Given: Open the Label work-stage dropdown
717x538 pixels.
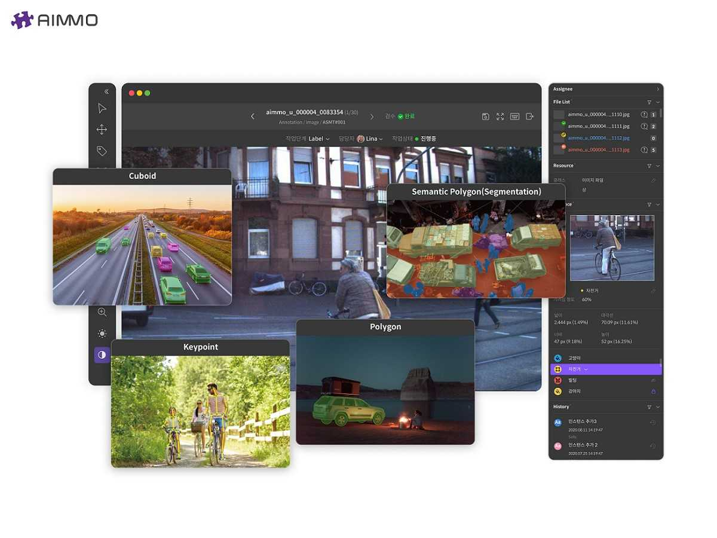Looking at the screenshot, I should click(319, 139).
